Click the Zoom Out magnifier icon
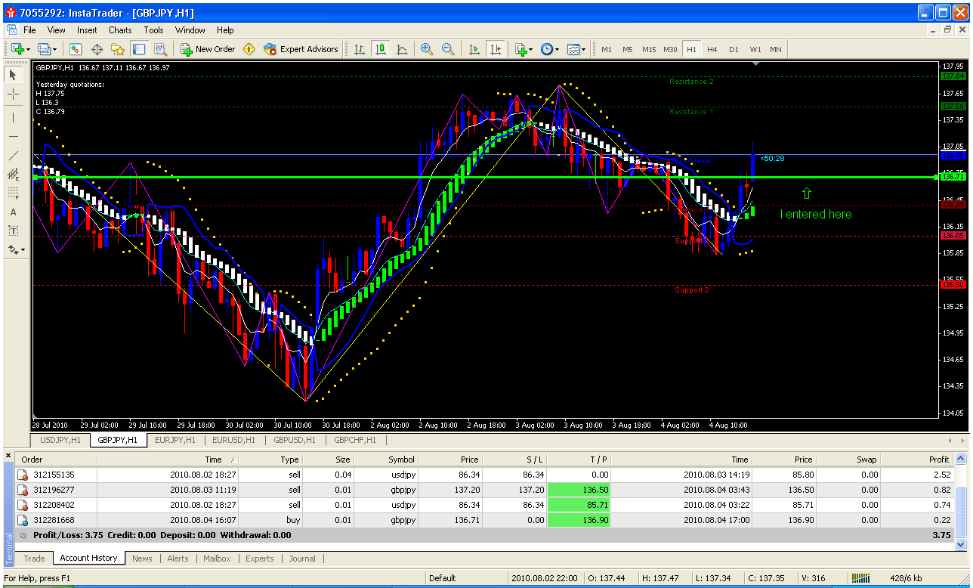Image resolution: width=973 pixels, height=588 pixels. pos(447,49)
